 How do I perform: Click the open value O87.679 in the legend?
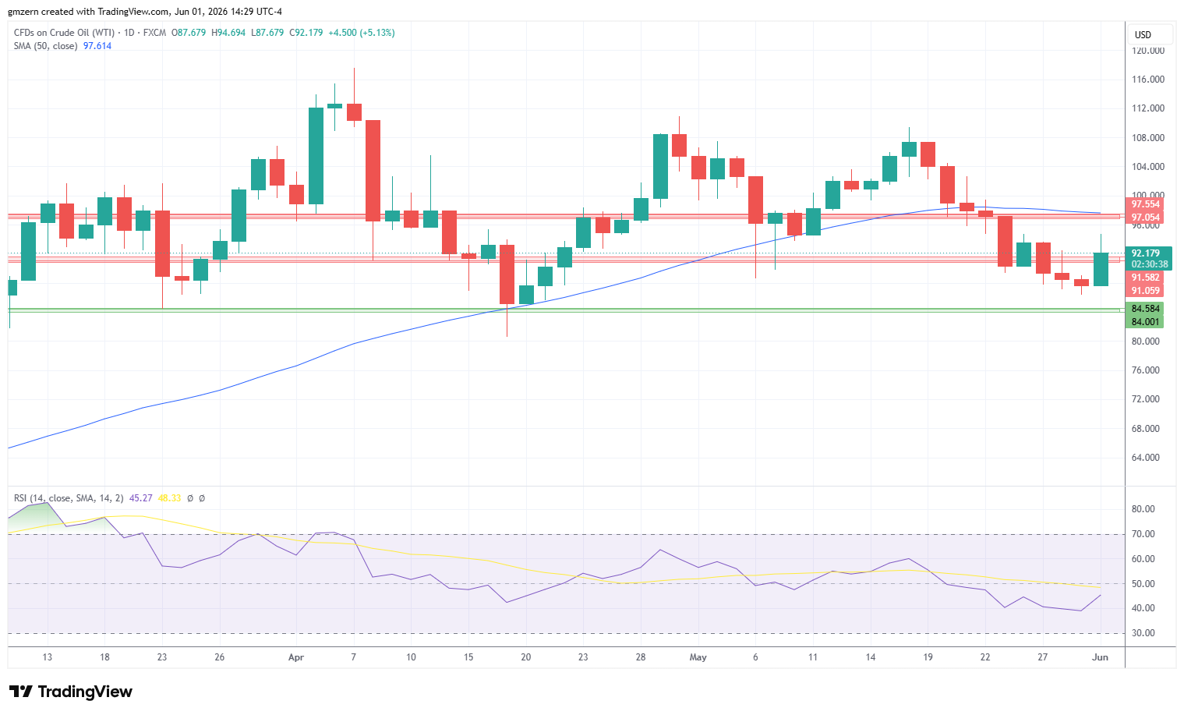(x=189, y=33)
